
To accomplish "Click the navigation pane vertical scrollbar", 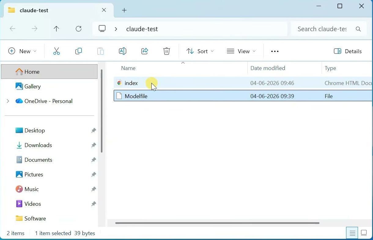I will pyautogui.click(x=102, y=111).
